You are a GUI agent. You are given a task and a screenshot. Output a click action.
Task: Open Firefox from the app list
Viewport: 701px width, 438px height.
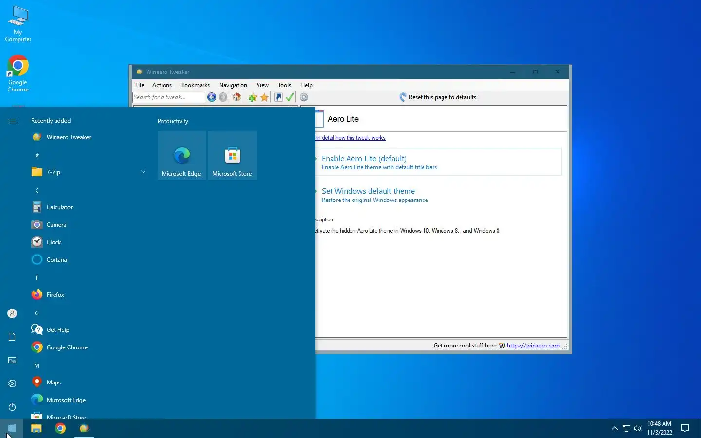click(88, 295)
